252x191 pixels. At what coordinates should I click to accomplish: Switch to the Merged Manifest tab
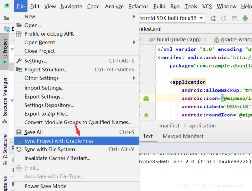[183, 136]
